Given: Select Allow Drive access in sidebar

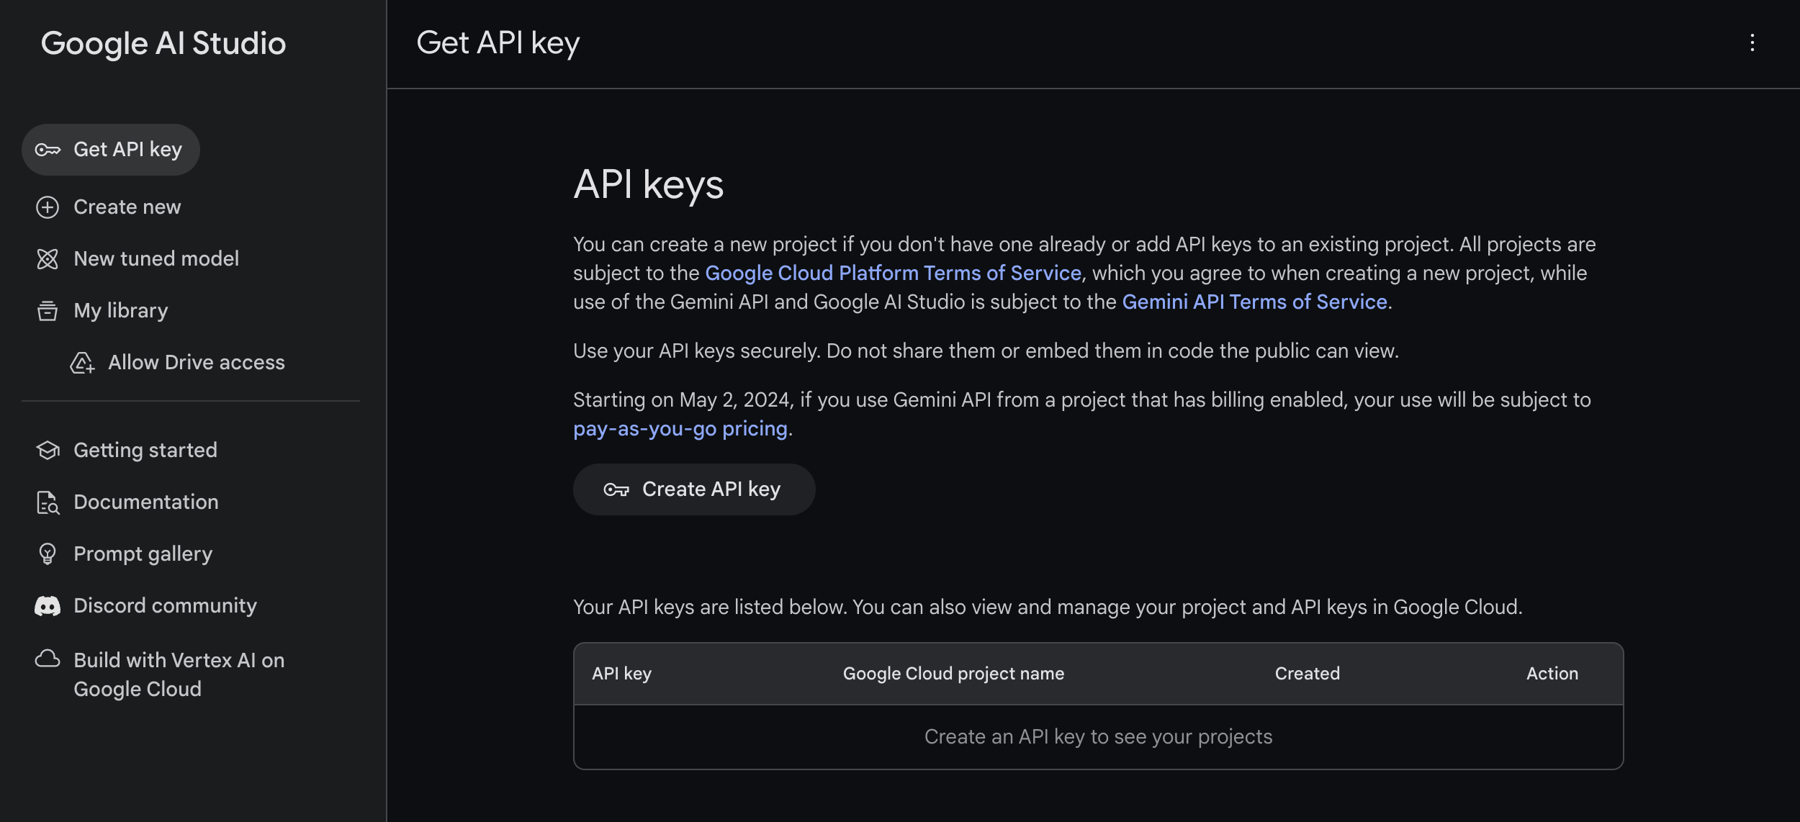Looking at the screenshot, I should pyautogui.click(x=196, y=362).
